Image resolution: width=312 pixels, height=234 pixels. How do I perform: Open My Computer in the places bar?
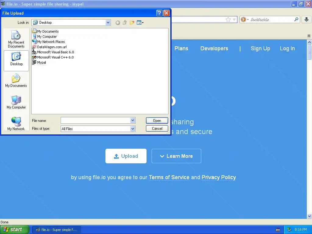tap(16, 102)
